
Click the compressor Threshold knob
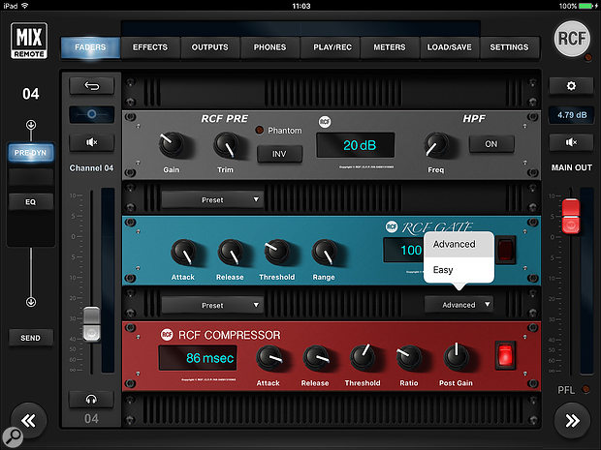[x=363, y=358]
